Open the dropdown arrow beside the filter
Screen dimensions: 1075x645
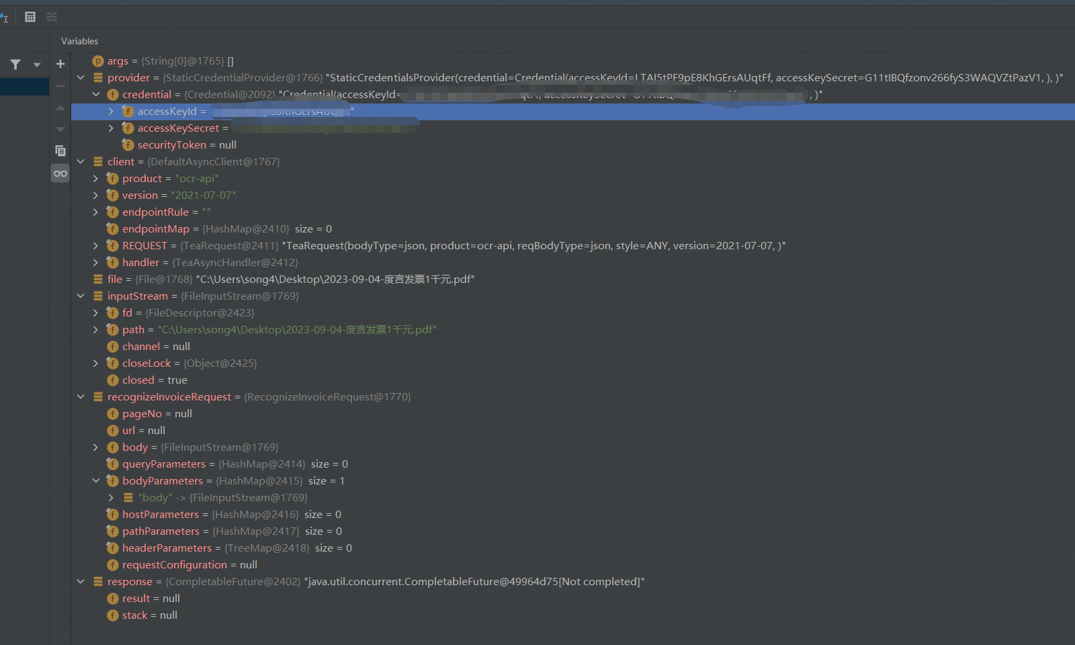tap(37, 64)
